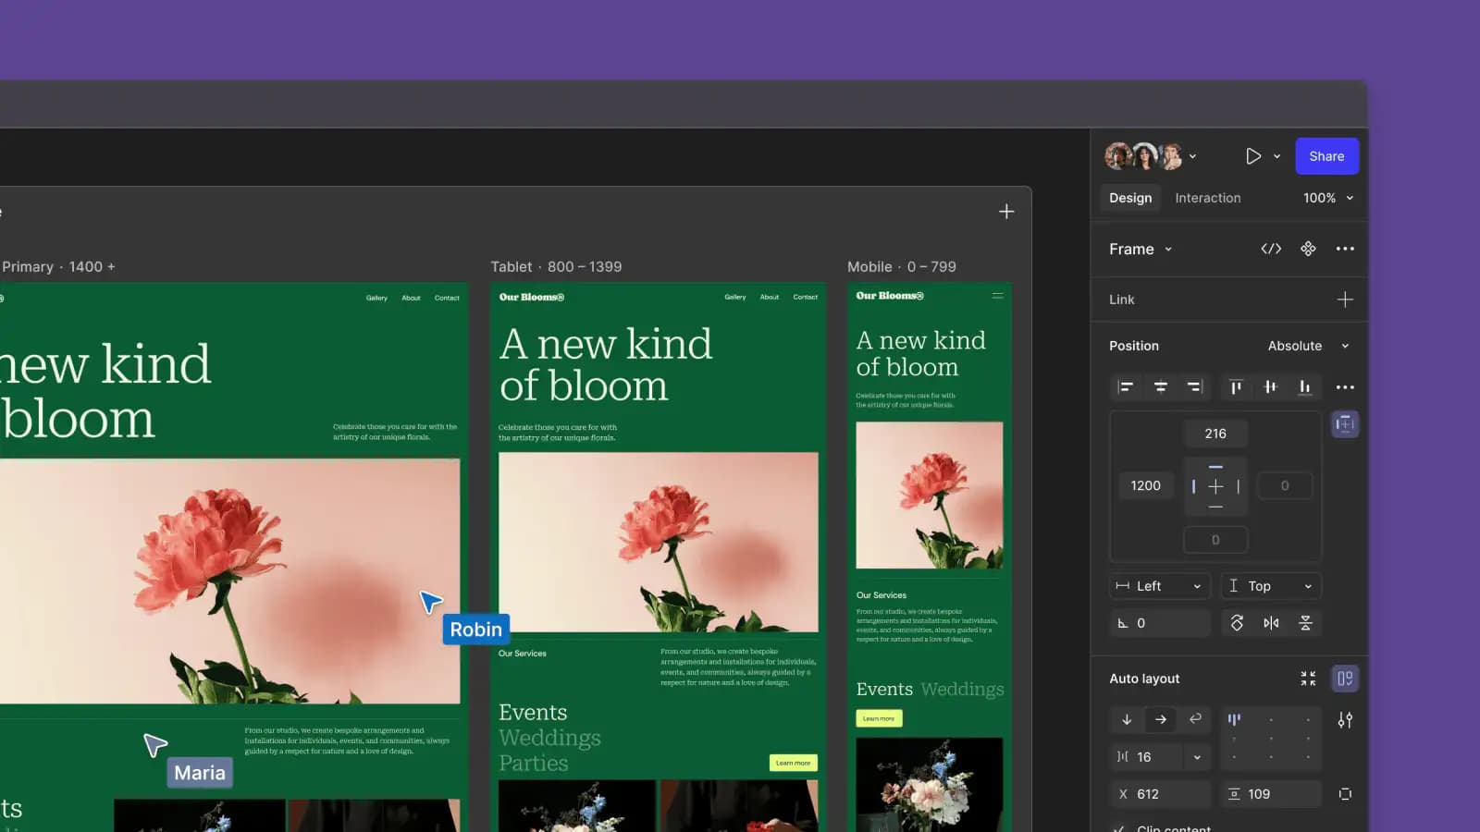Select the Mobile 0 – 799 breakpoint label

[x=902, y=266]
